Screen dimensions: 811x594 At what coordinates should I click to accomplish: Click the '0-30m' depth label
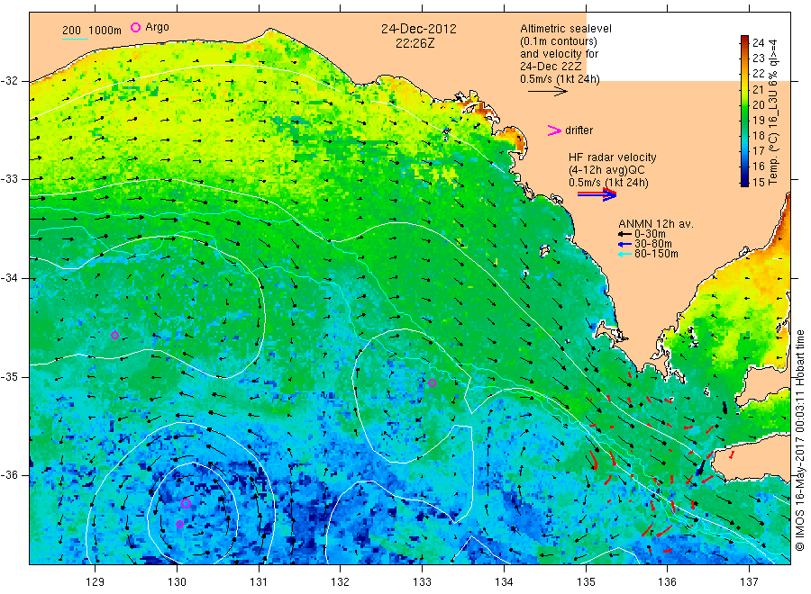[x=650, y=234]
